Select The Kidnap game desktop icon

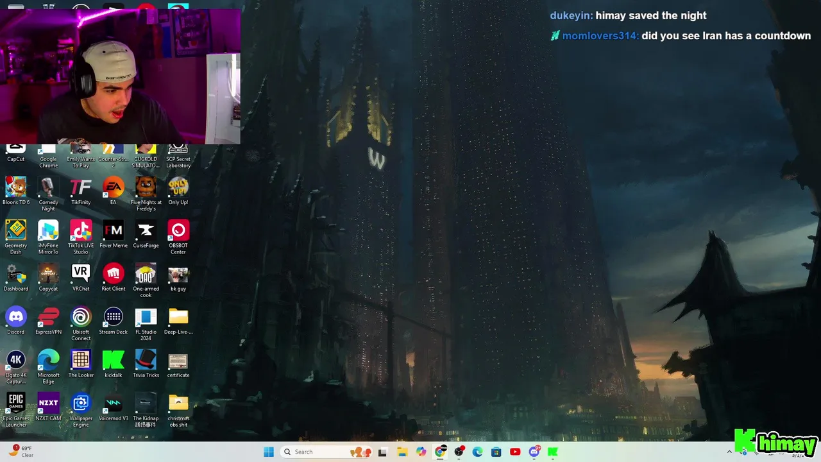pos(146,410)
